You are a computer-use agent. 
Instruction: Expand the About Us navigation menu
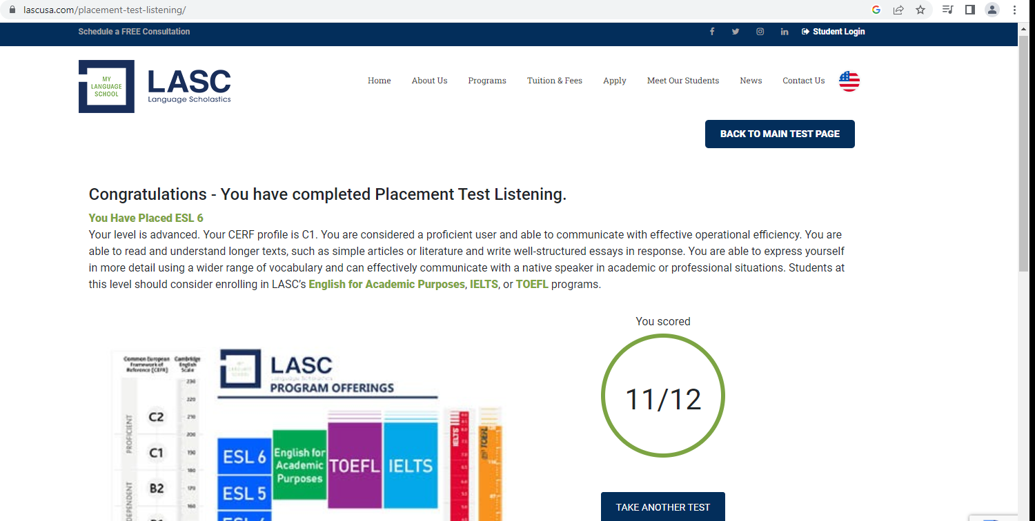click(x=429, y=81)
